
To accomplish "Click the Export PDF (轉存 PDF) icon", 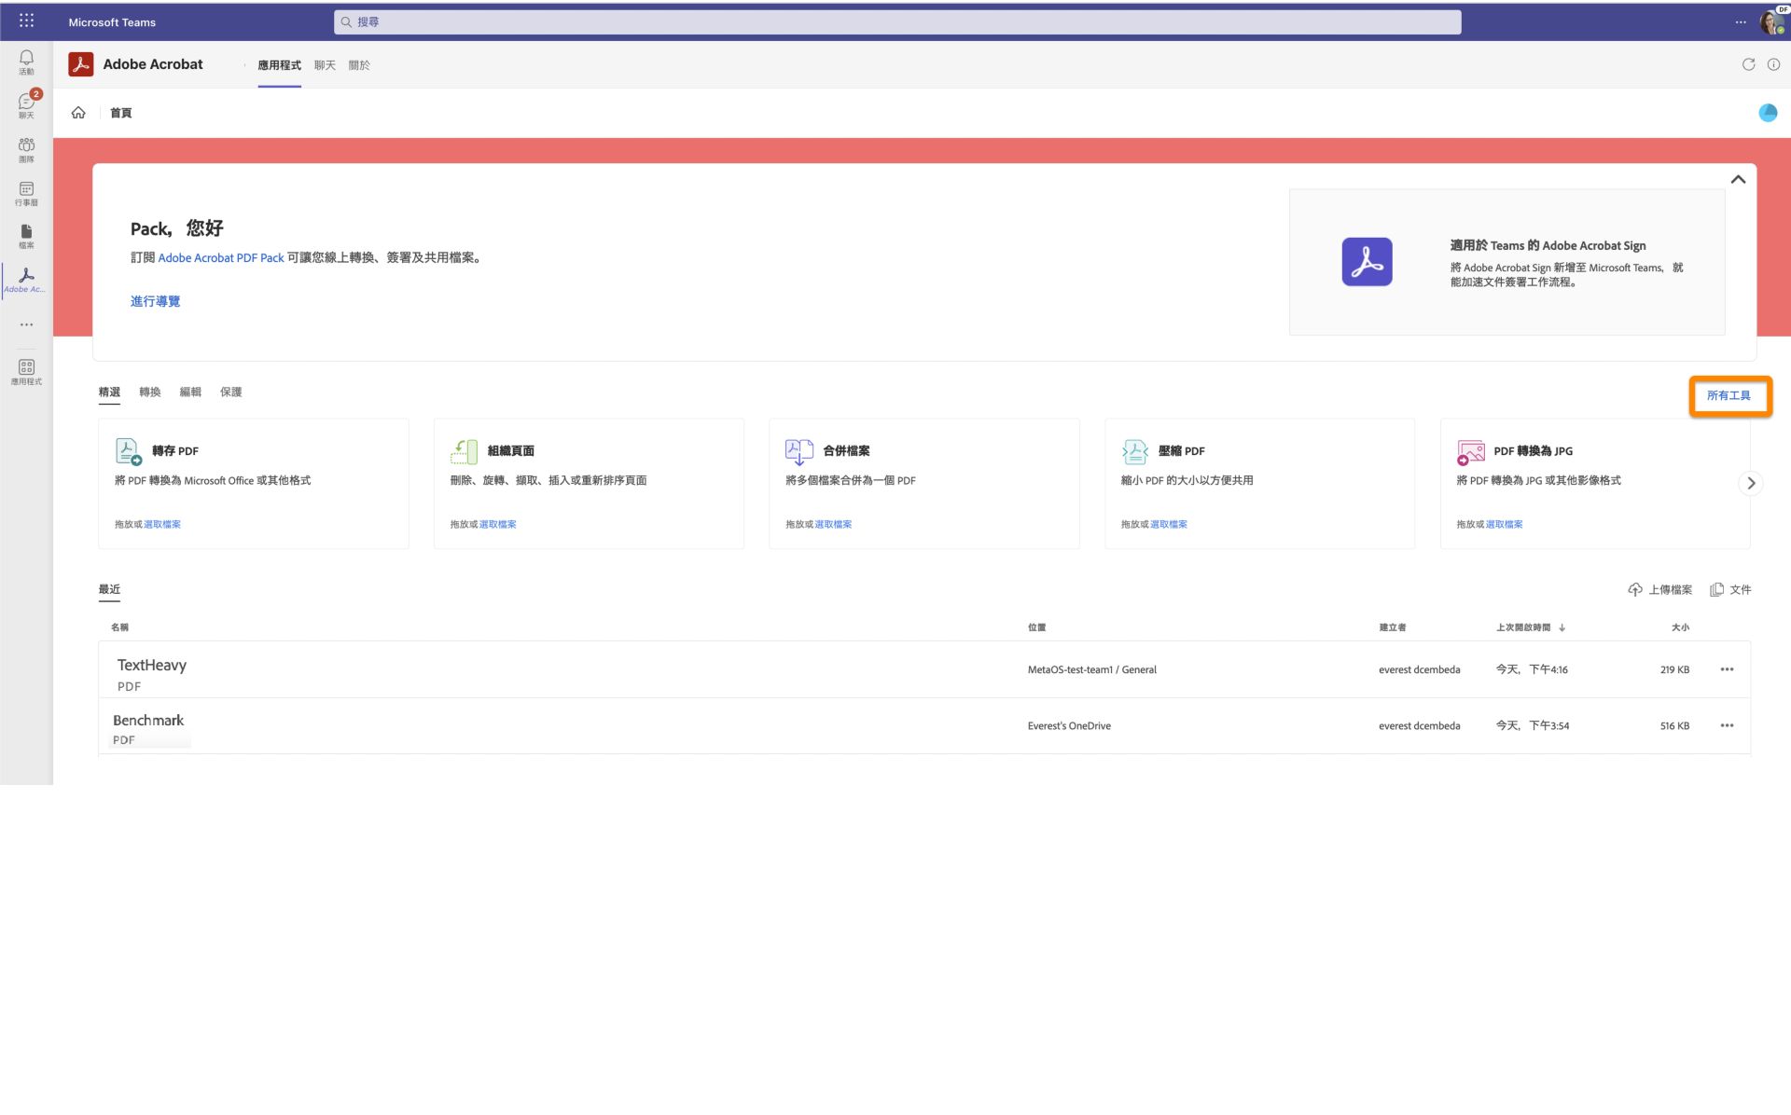I will click(x=128, y=451).
